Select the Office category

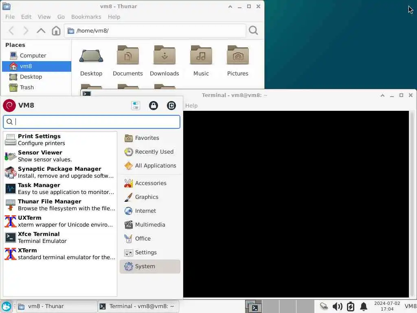[x=150, y=238]
